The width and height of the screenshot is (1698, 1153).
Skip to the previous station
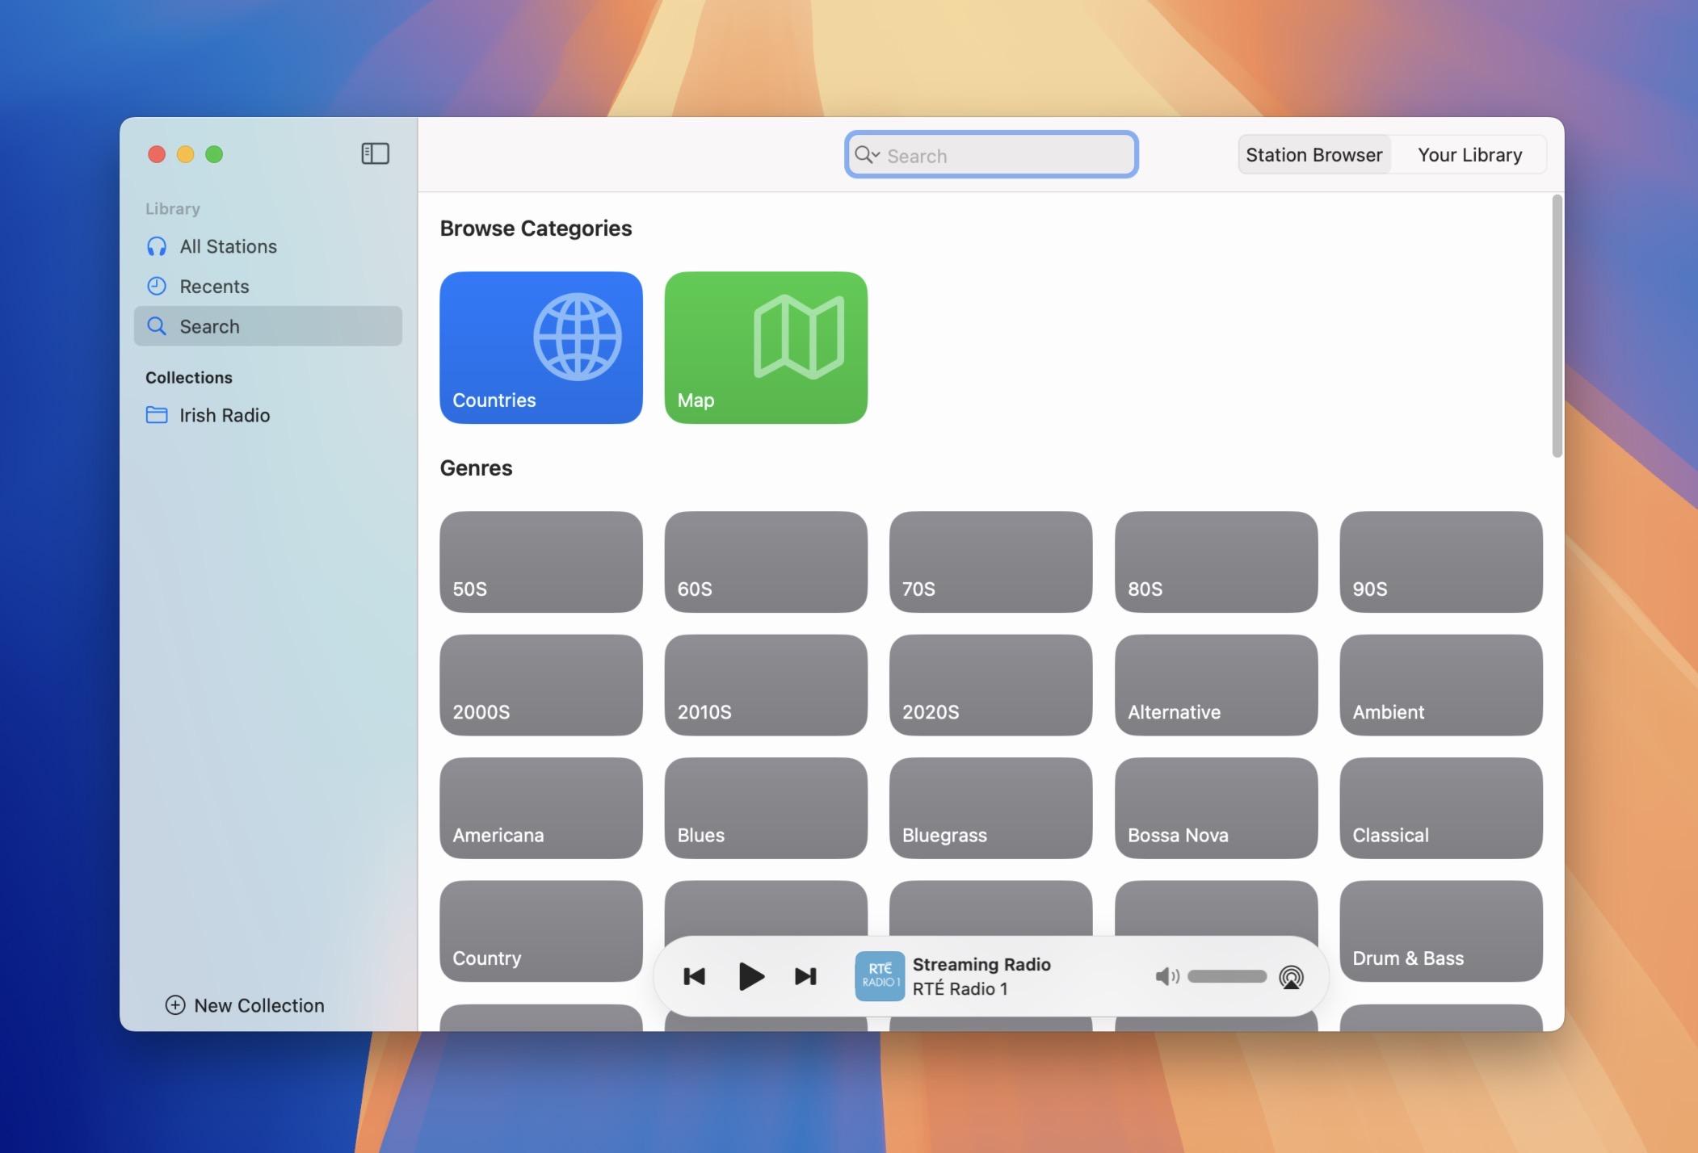pyautogui.click(x=694, y=976)
